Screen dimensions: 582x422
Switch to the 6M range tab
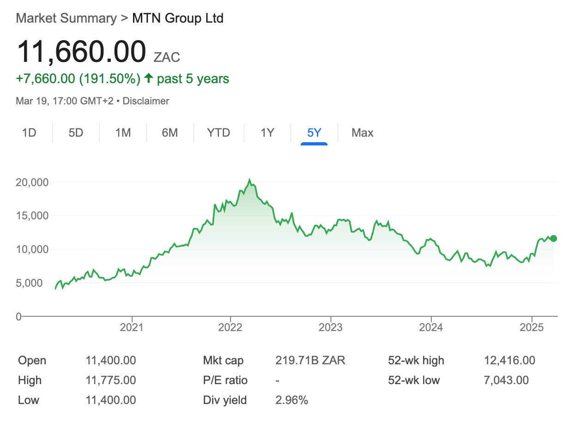pos(170,133)
